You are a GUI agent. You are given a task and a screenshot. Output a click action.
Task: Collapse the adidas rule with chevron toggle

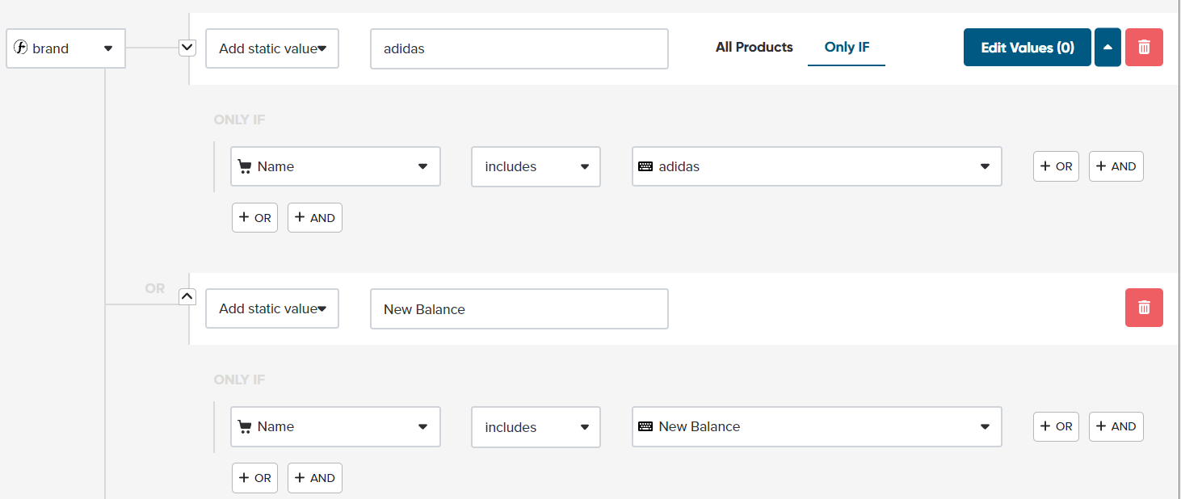pos(187,48)
